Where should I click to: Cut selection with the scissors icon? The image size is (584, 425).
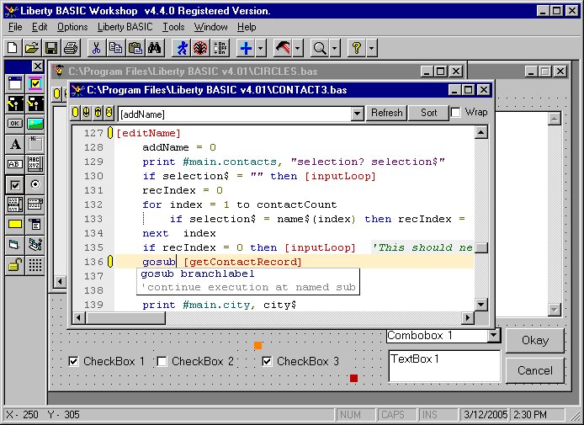click(96, 48)
